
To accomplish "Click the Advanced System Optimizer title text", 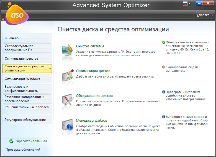I will point(111,5).
